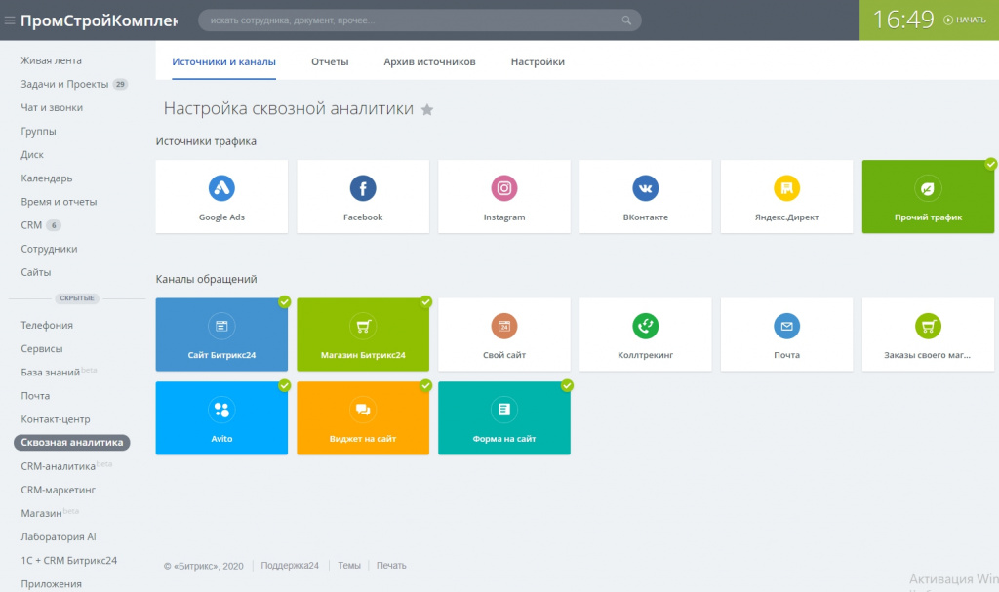999x592 pixels.
Task: Toggle the connected Avito channel tile
Action: pyautogui.click(x=221, y=418)
